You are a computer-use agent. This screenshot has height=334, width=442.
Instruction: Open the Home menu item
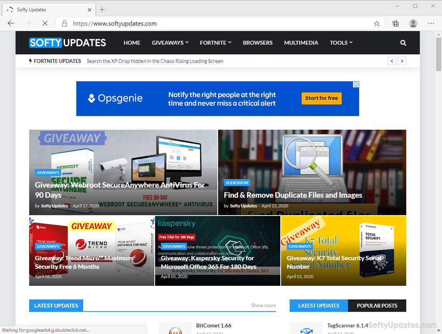[x=132, y=43]
